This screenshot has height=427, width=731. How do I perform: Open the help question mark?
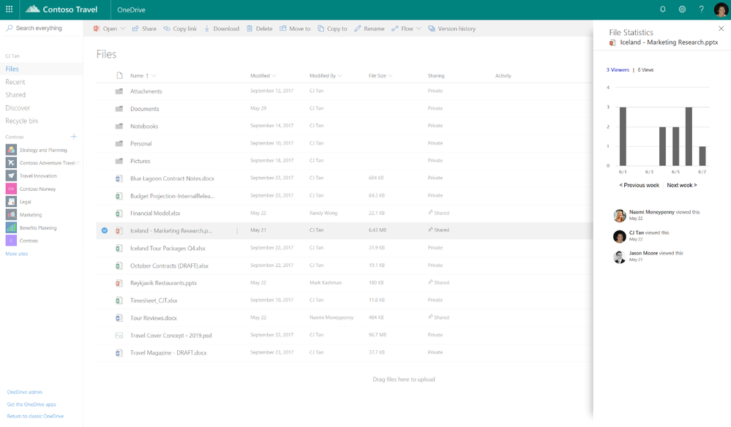tap(701, 10)
